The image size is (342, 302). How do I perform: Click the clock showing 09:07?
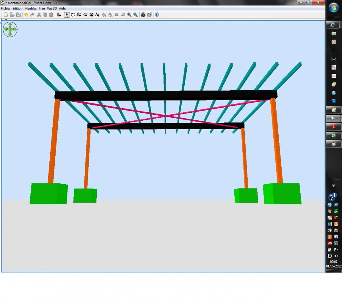333,262
